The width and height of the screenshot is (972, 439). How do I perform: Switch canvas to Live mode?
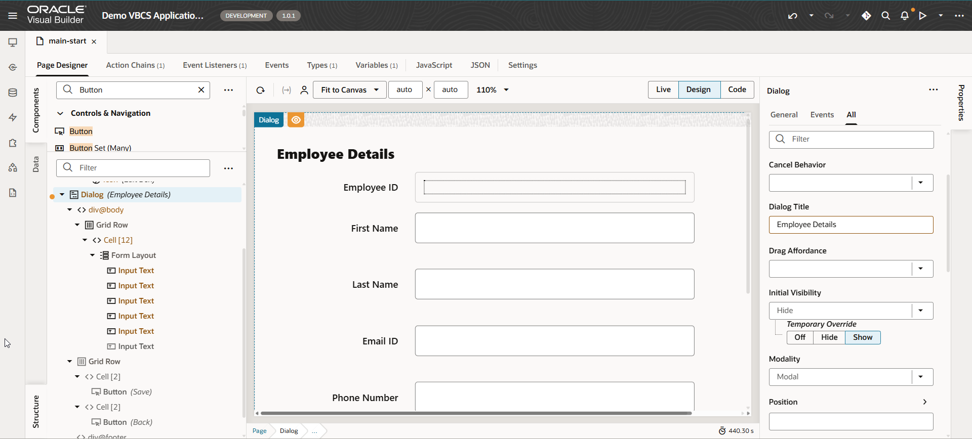[663, 90]
